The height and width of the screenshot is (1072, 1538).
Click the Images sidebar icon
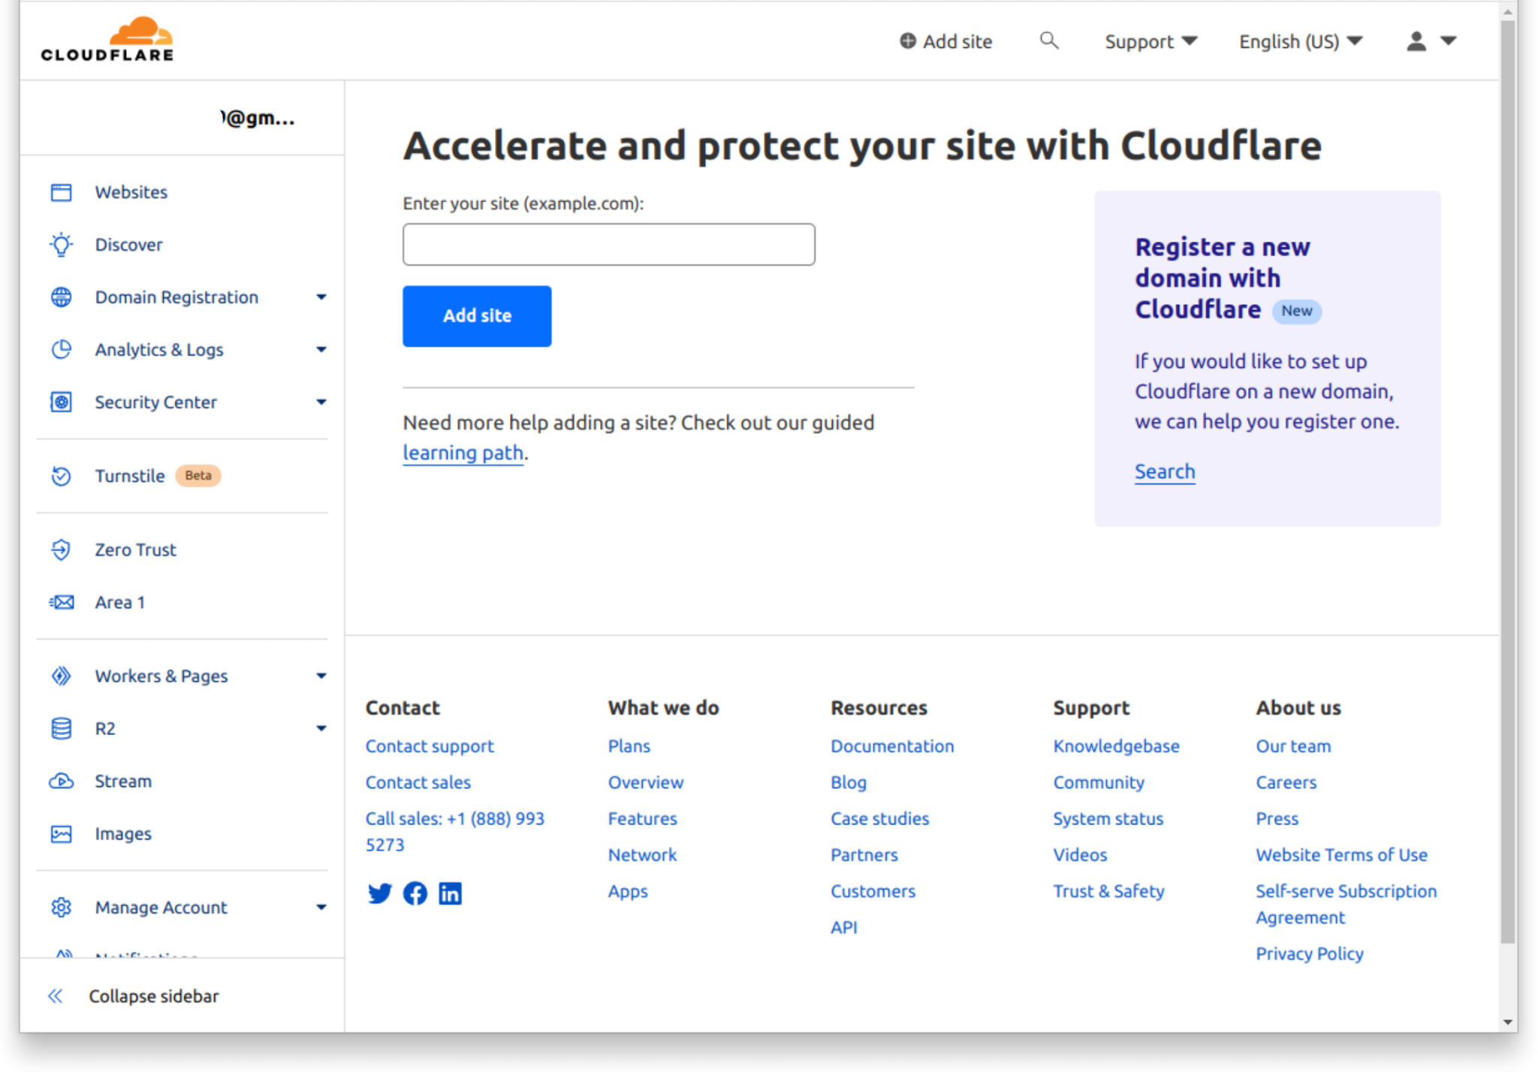tap(61, 833)
